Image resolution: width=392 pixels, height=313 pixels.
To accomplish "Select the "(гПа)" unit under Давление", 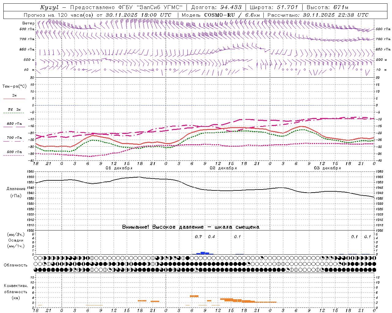I will [x=16, y=196].
